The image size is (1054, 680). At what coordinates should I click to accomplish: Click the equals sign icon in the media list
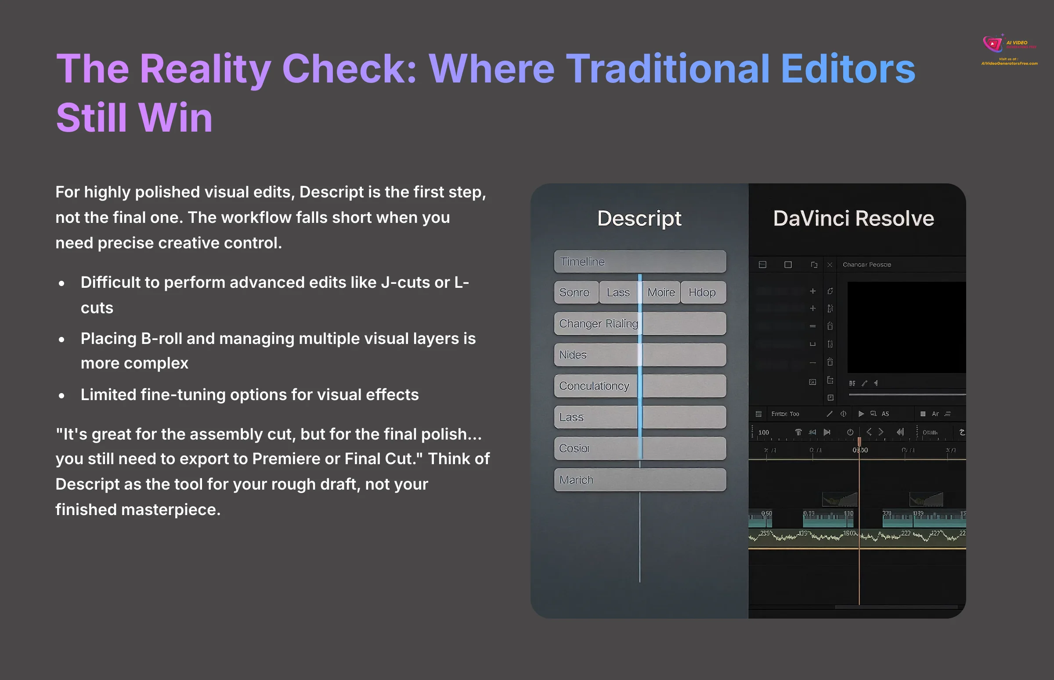point(812,326)
